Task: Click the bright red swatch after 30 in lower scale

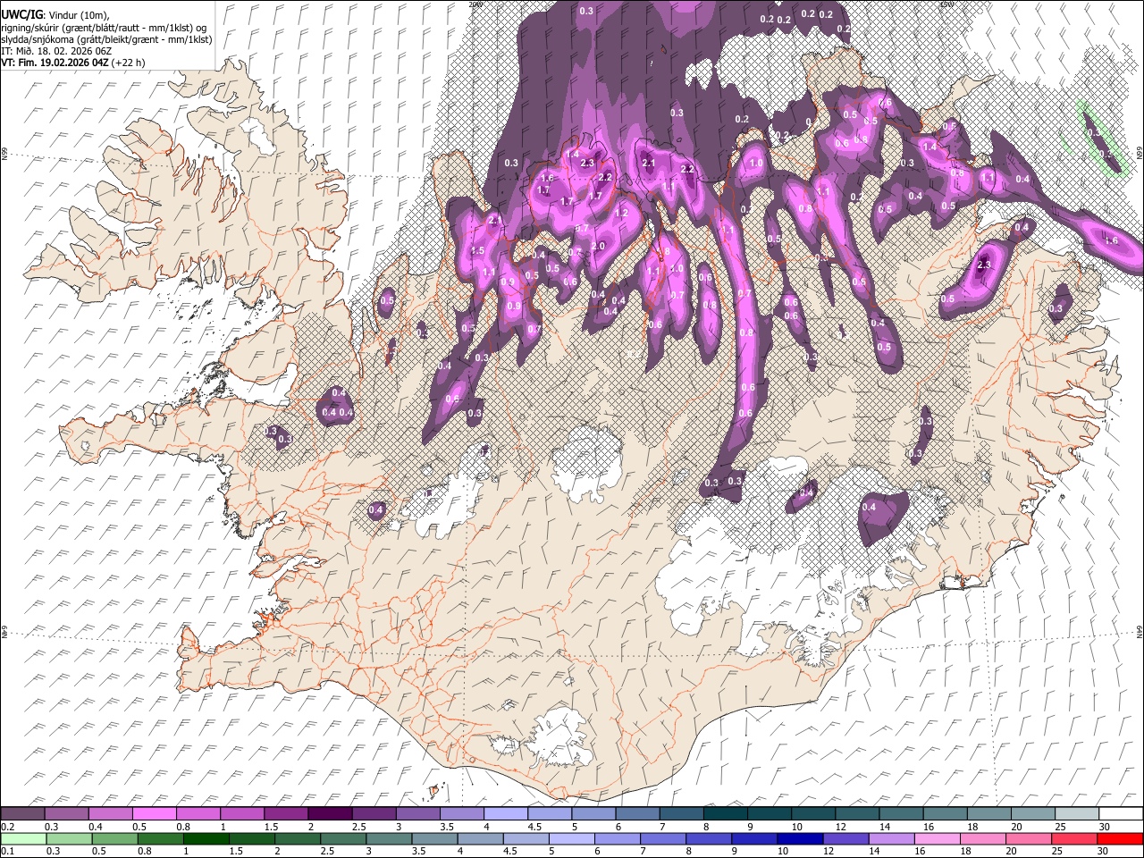Action: coord(1121,838)
